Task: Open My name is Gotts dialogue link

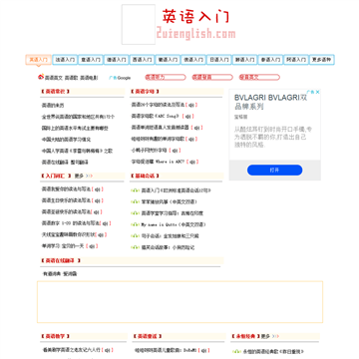Action: [174, 224]
